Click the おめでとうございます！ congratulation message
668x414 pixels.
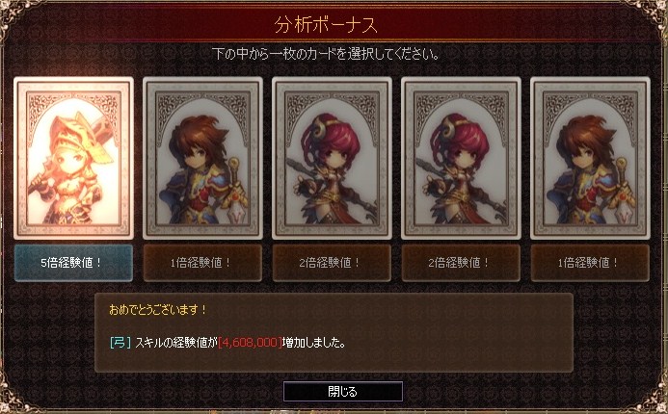[x=158, y=310]
